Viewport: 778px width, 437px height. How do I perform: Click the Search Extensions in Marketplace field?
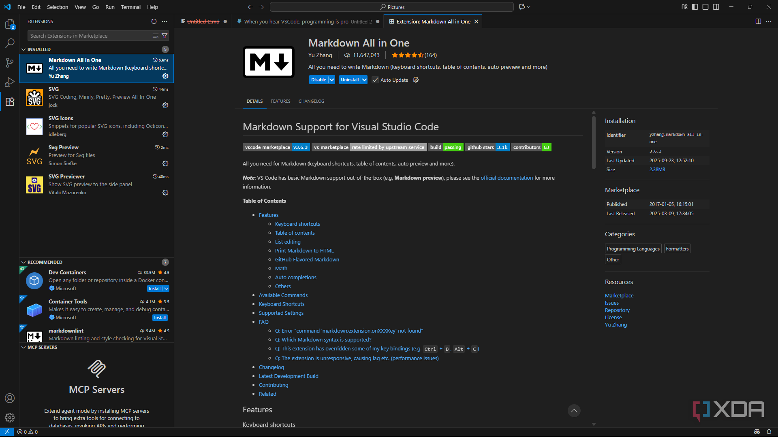coord(90,36)
